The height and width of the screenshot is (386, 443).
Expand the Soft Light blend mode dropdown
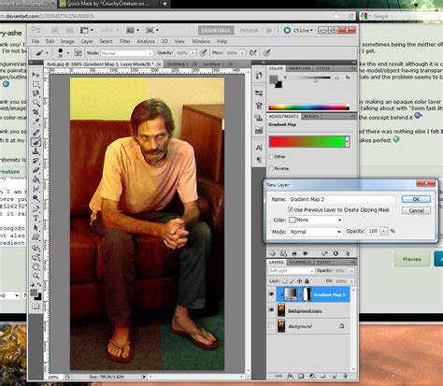(x=291, y=271)
